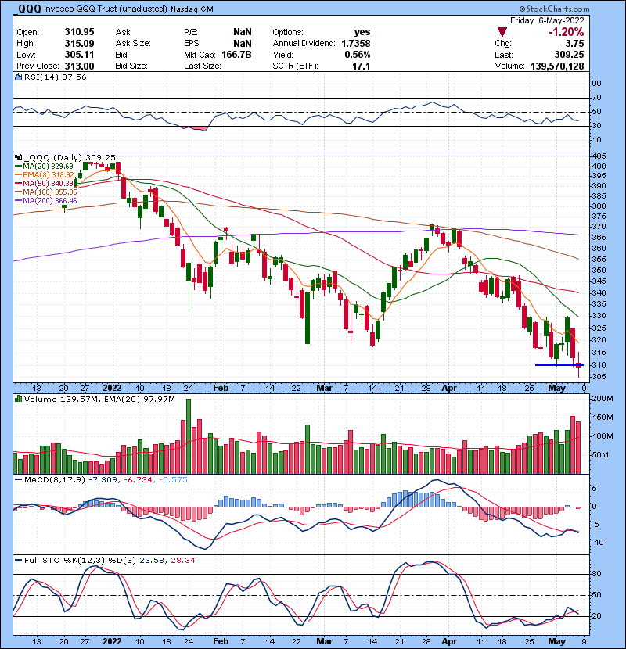Click the stochastic %K value 23.58
626x649 pixels.
pos(152,561)
